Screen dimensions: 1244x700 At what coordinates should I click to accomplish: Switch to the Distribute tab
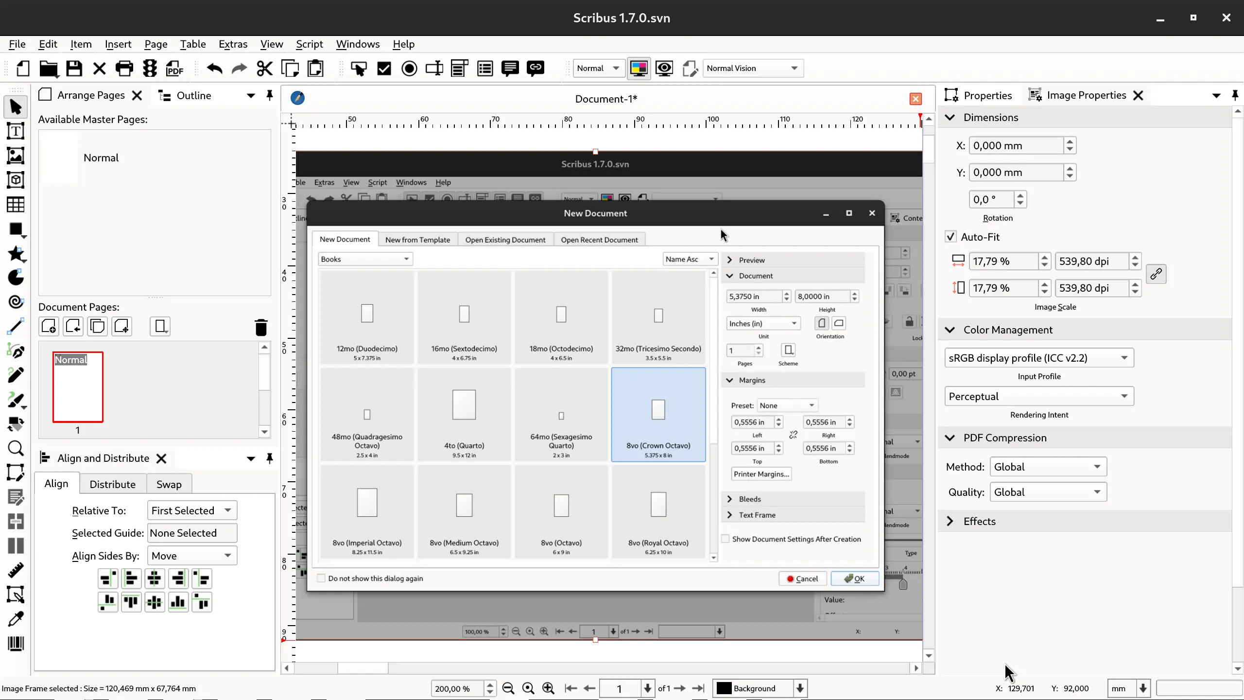[x=112, y=484]
